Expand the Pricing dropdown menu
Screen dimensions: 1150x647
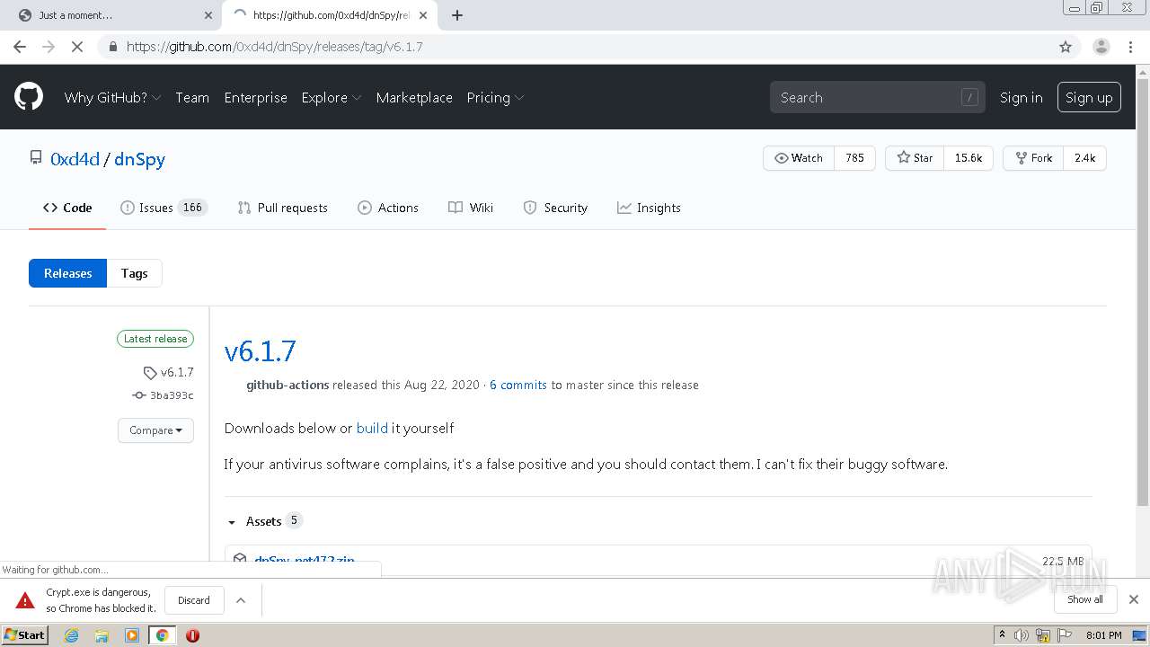tap(495, 97)
